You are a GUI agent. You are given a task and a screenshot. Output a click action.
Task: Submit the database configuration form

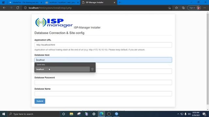pyautogui.click(x=40, y=101)
